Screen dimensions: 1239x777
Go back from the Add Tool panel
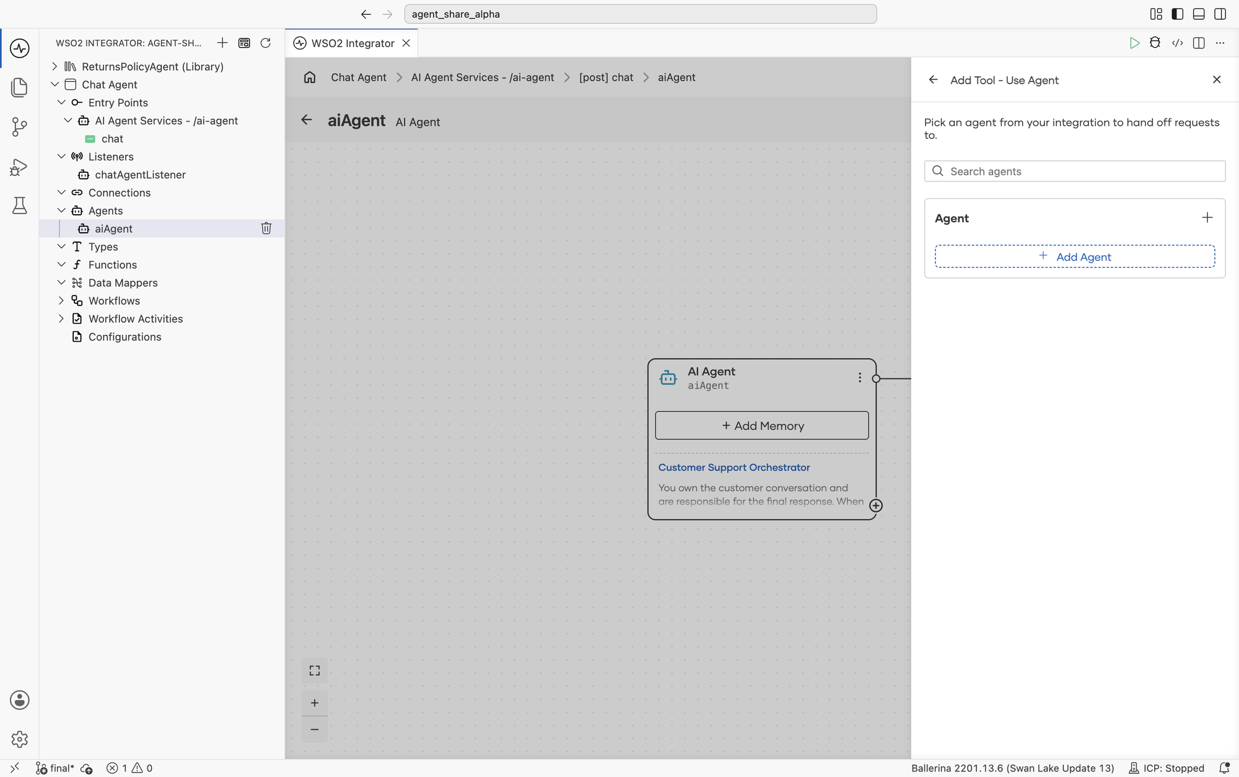933,80
